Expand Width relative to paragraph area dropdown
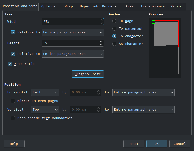Screen dimensions: 194x151 (73, 32)
